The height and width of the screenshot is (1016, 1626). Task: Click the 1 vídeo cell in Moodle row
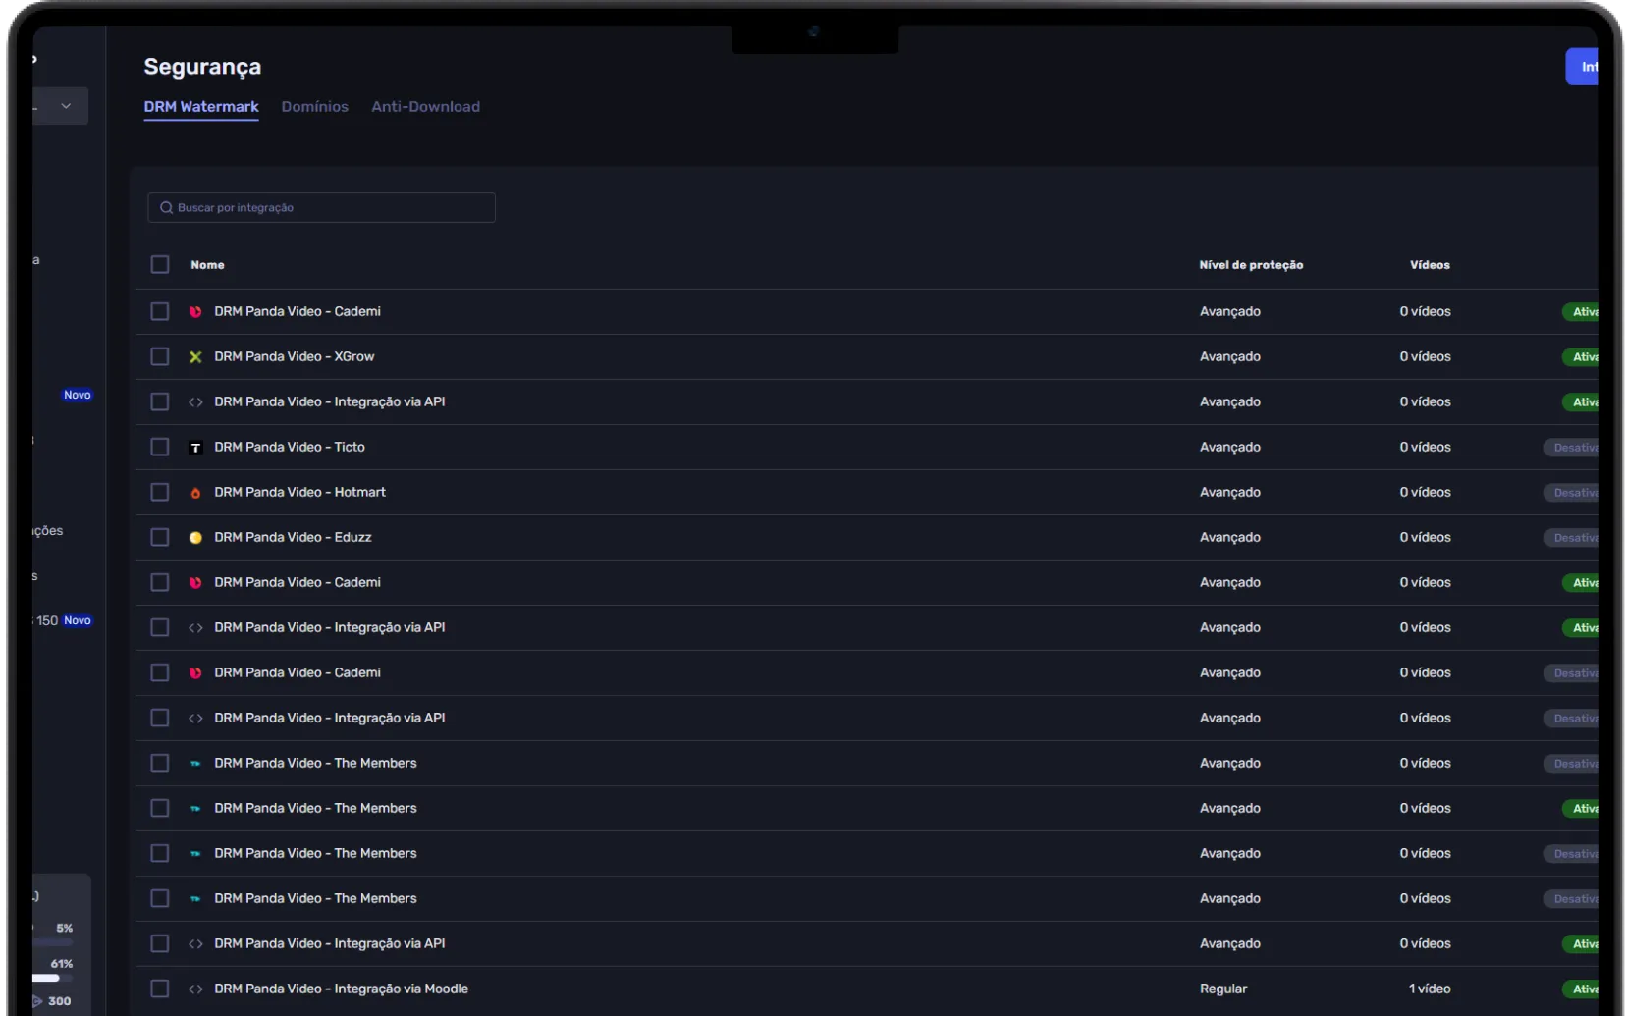(x=1430, y=989)
